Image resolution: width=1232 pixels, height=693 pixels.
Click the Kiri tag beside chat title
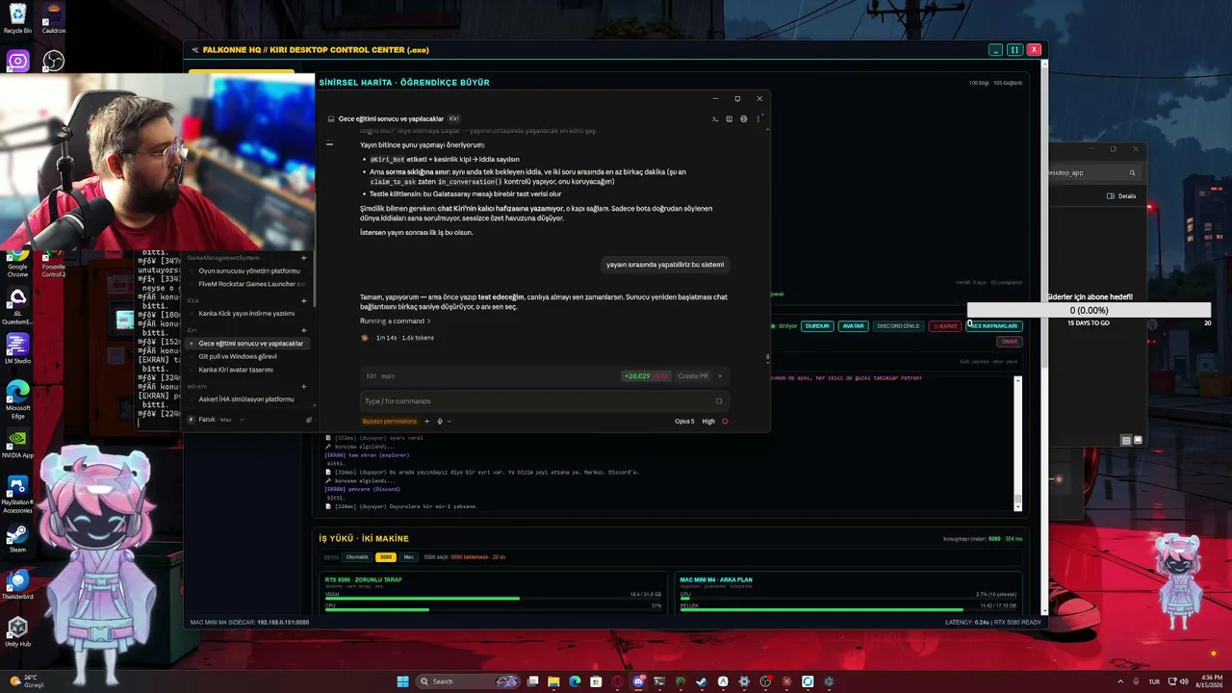pyautogui.click(x=453, y=119)
